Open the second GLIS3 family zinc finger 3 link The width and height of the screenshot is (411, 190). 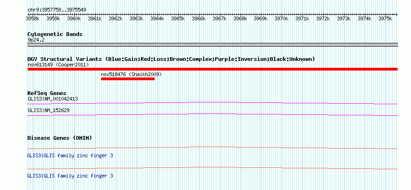click(70, 176)
